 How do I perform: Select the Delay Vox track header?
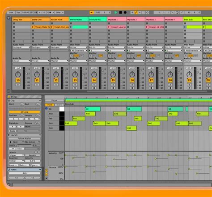21,20
